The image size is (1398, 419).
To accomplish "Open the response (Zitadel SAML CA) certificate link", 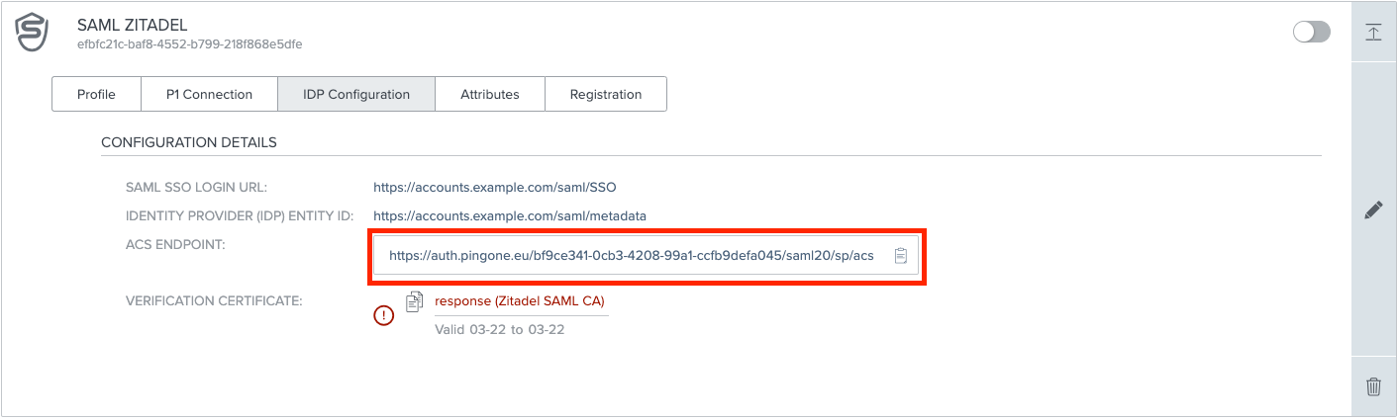I will coord(520,301).
